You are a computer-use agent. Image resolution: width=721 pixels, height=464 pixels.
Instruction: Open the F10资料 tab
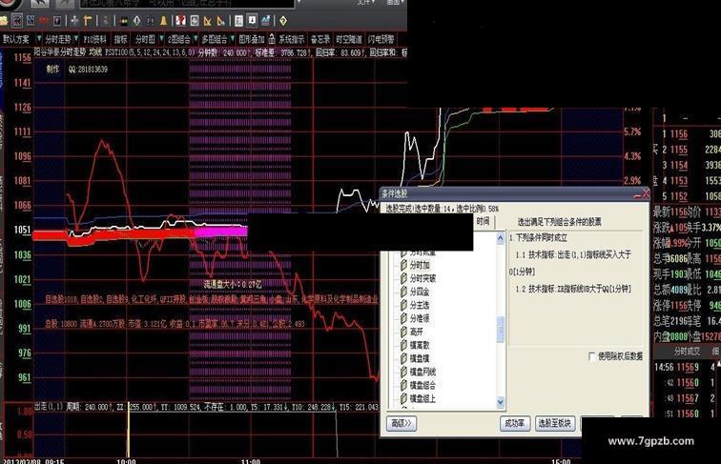[95, 39]
